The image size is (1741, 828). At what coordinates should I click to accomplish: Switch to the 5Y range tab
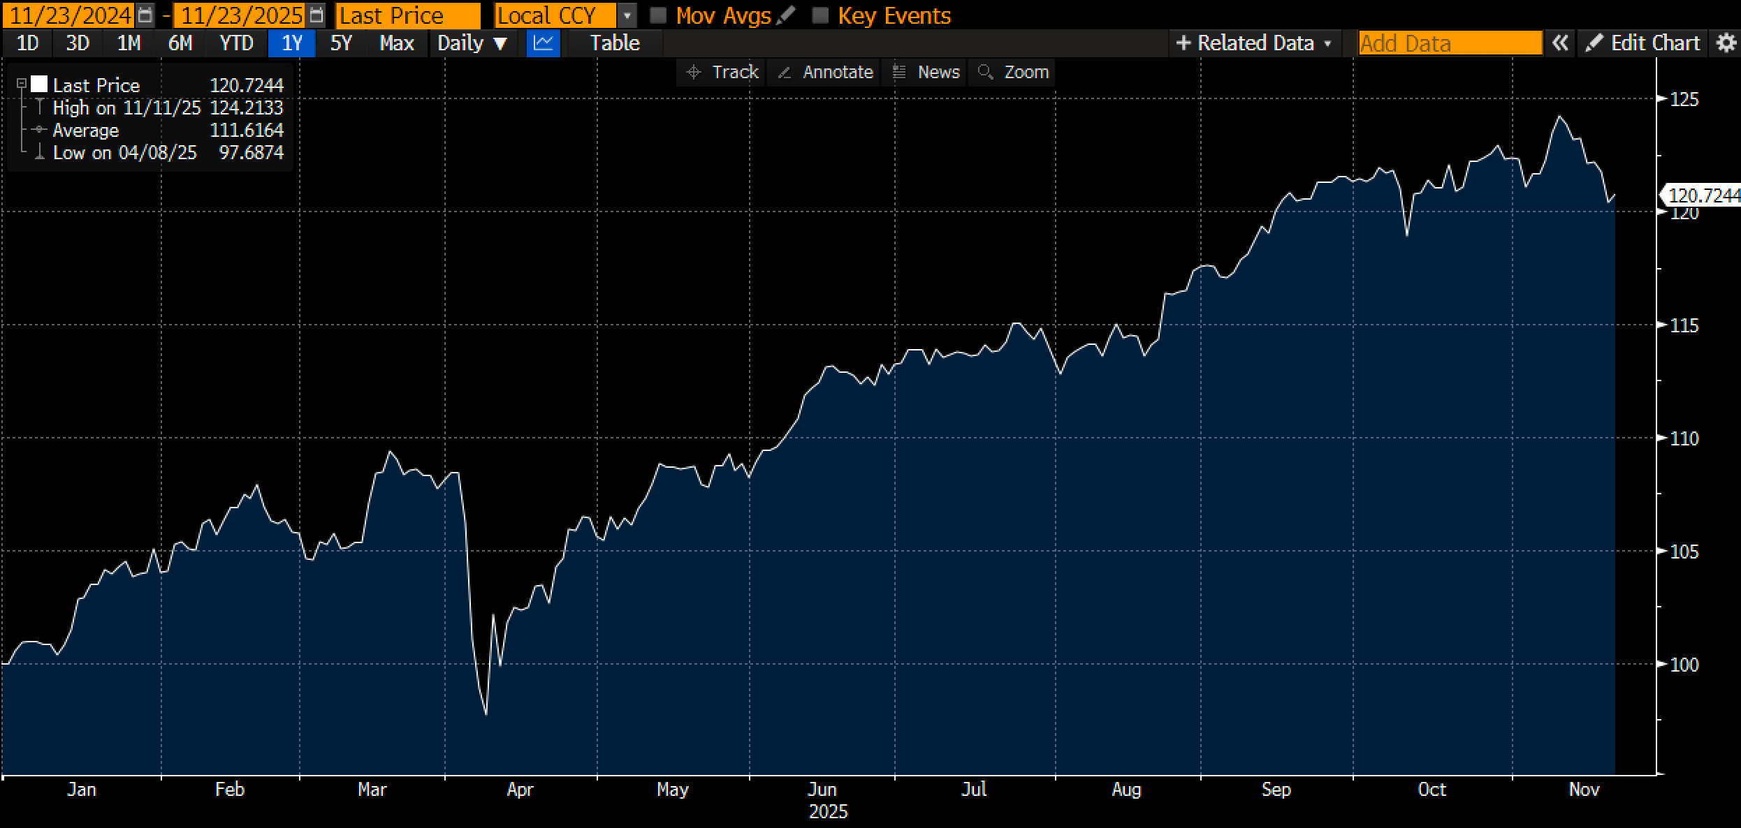[x=341, y=43]
